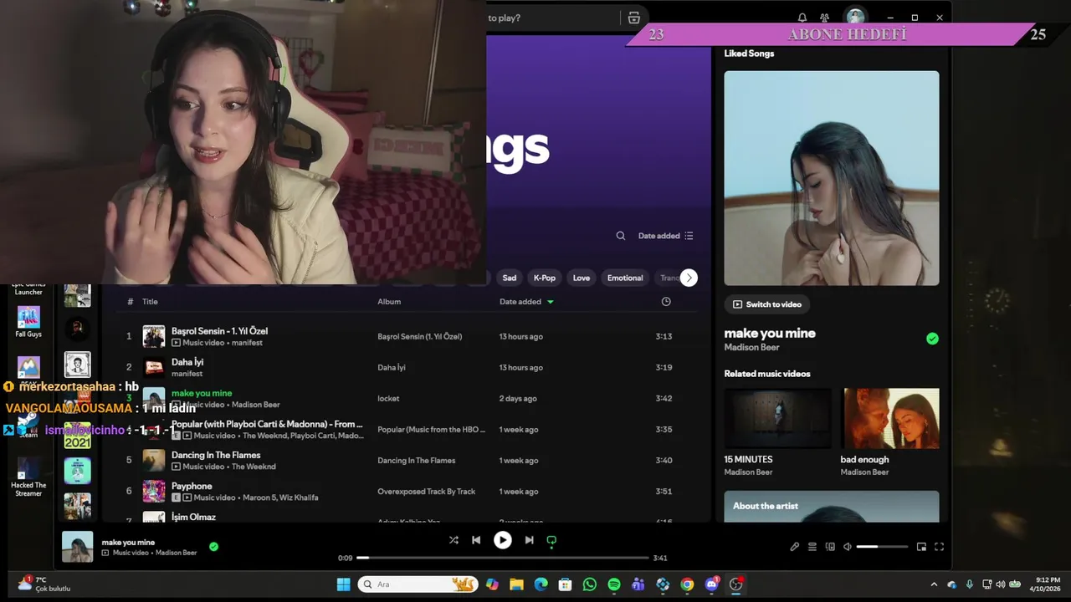This screenshot has width=1071, height=602.
Task: Open The Weeknd artist link under Dancing In The Flames
Action: [x=254, y=467]
